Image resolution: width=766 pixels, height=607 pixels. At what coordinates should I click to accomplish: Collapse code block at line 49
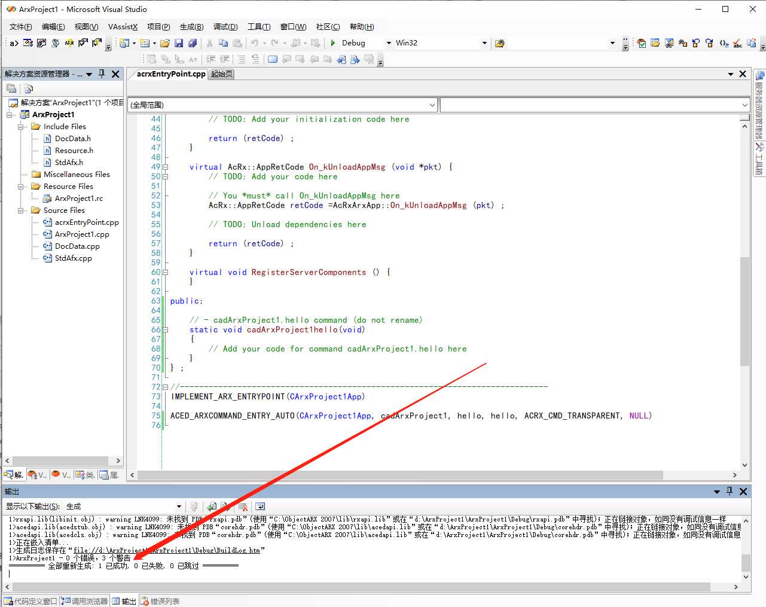tap(166, 167)
